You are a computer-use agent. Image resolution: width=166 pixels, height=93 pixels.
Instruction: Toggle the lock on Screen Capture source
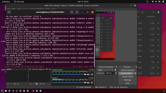tap(50, 69)
